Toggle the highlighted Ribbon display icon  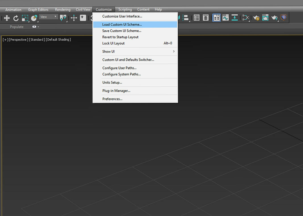coord(216,18)
